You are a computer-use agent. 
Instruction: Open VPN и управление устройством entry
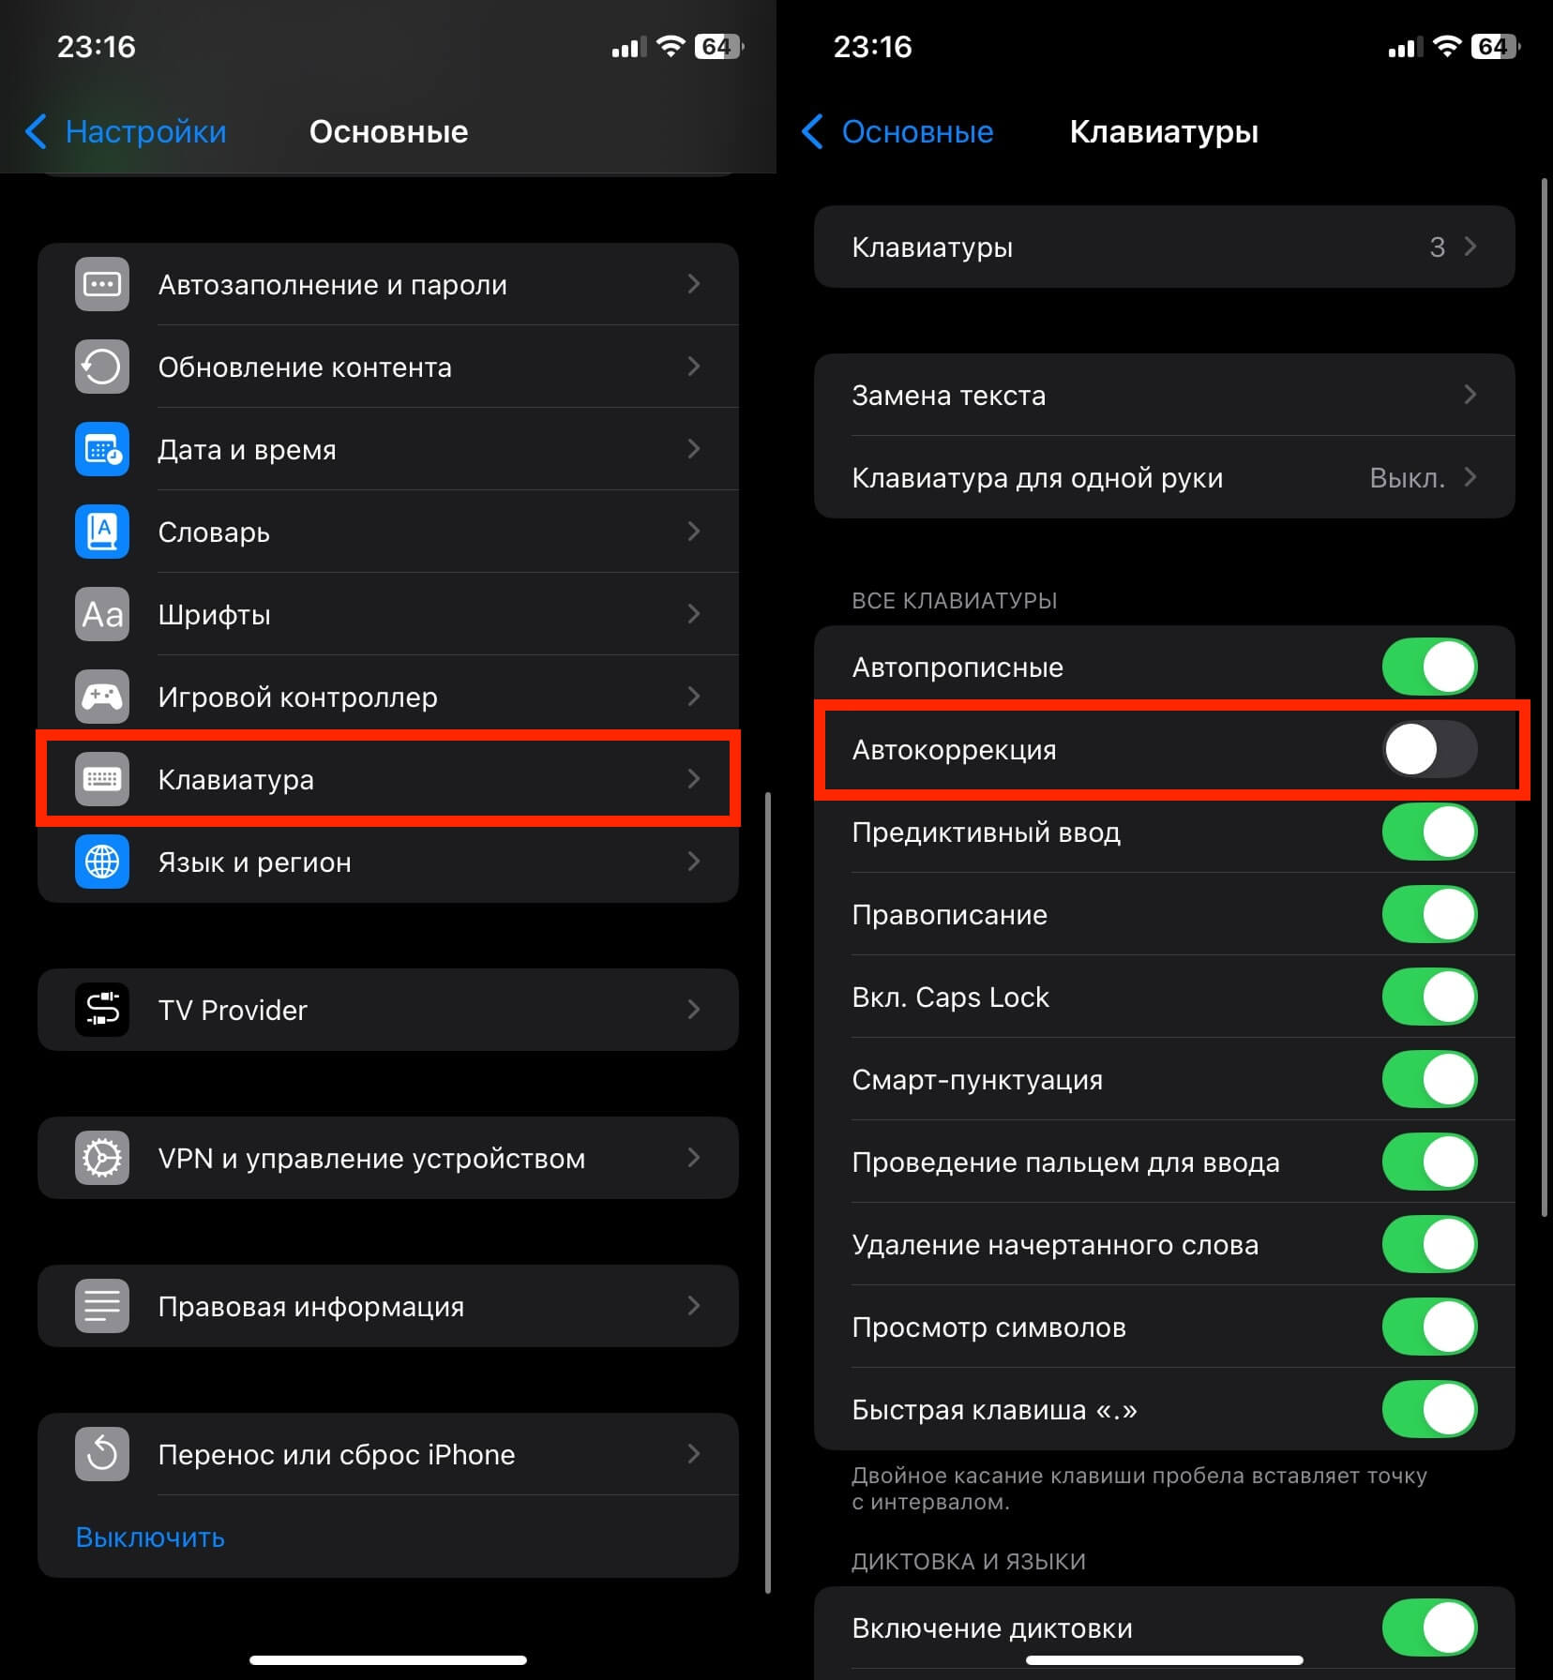click(x=388, y=1158)
